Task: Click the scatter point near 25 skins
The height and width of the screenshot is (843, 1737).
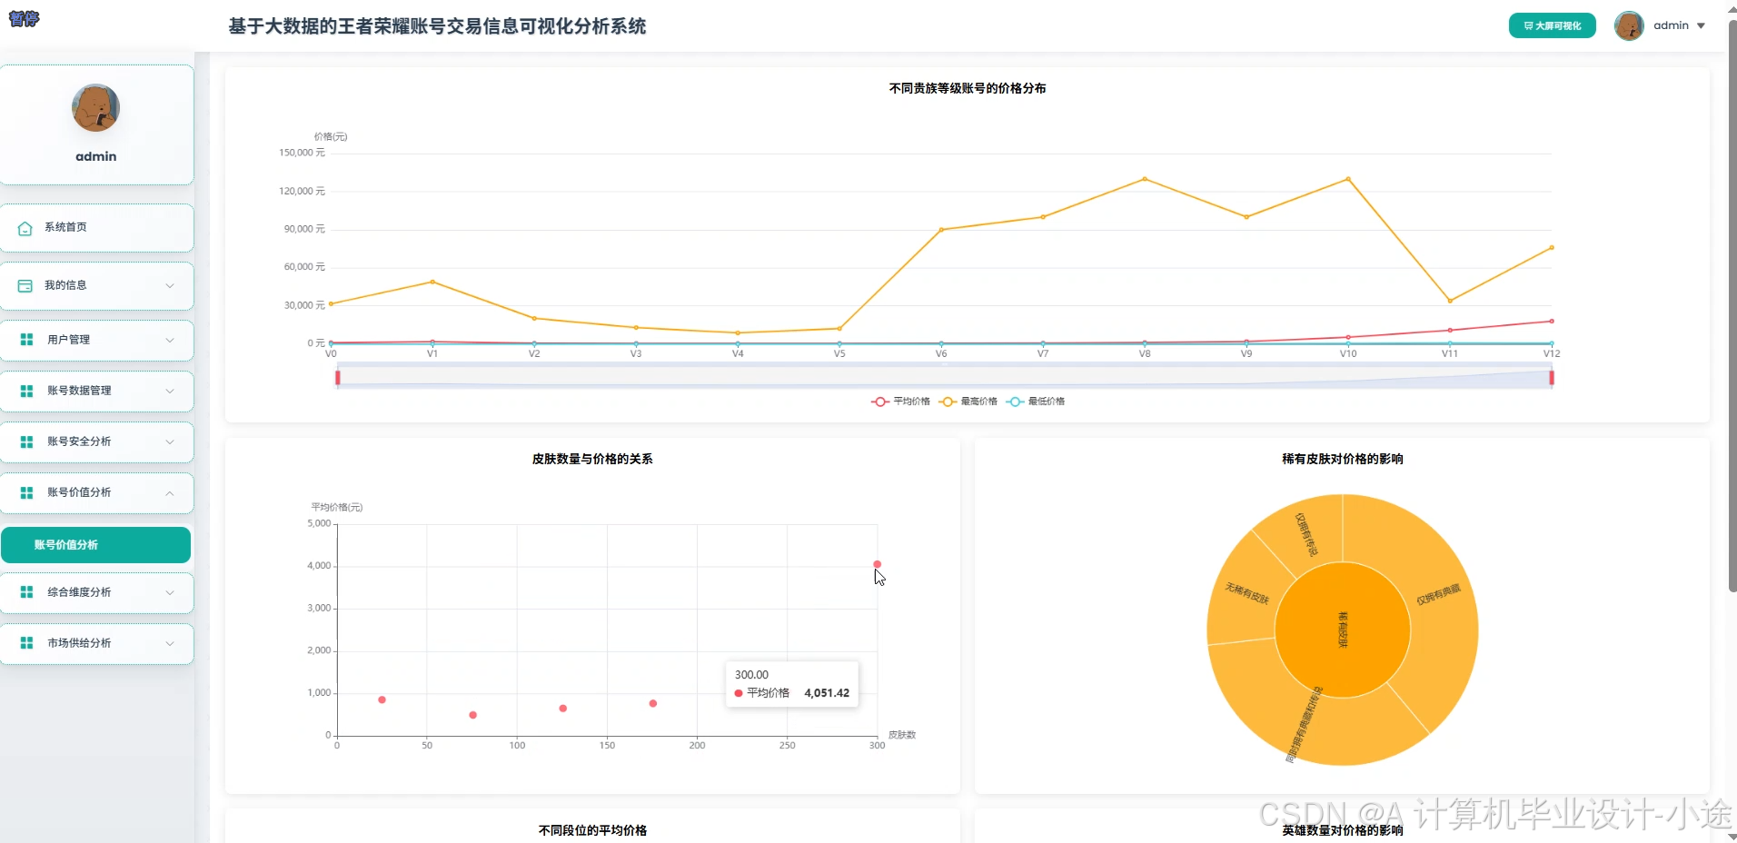Action: tap(382, 699)
